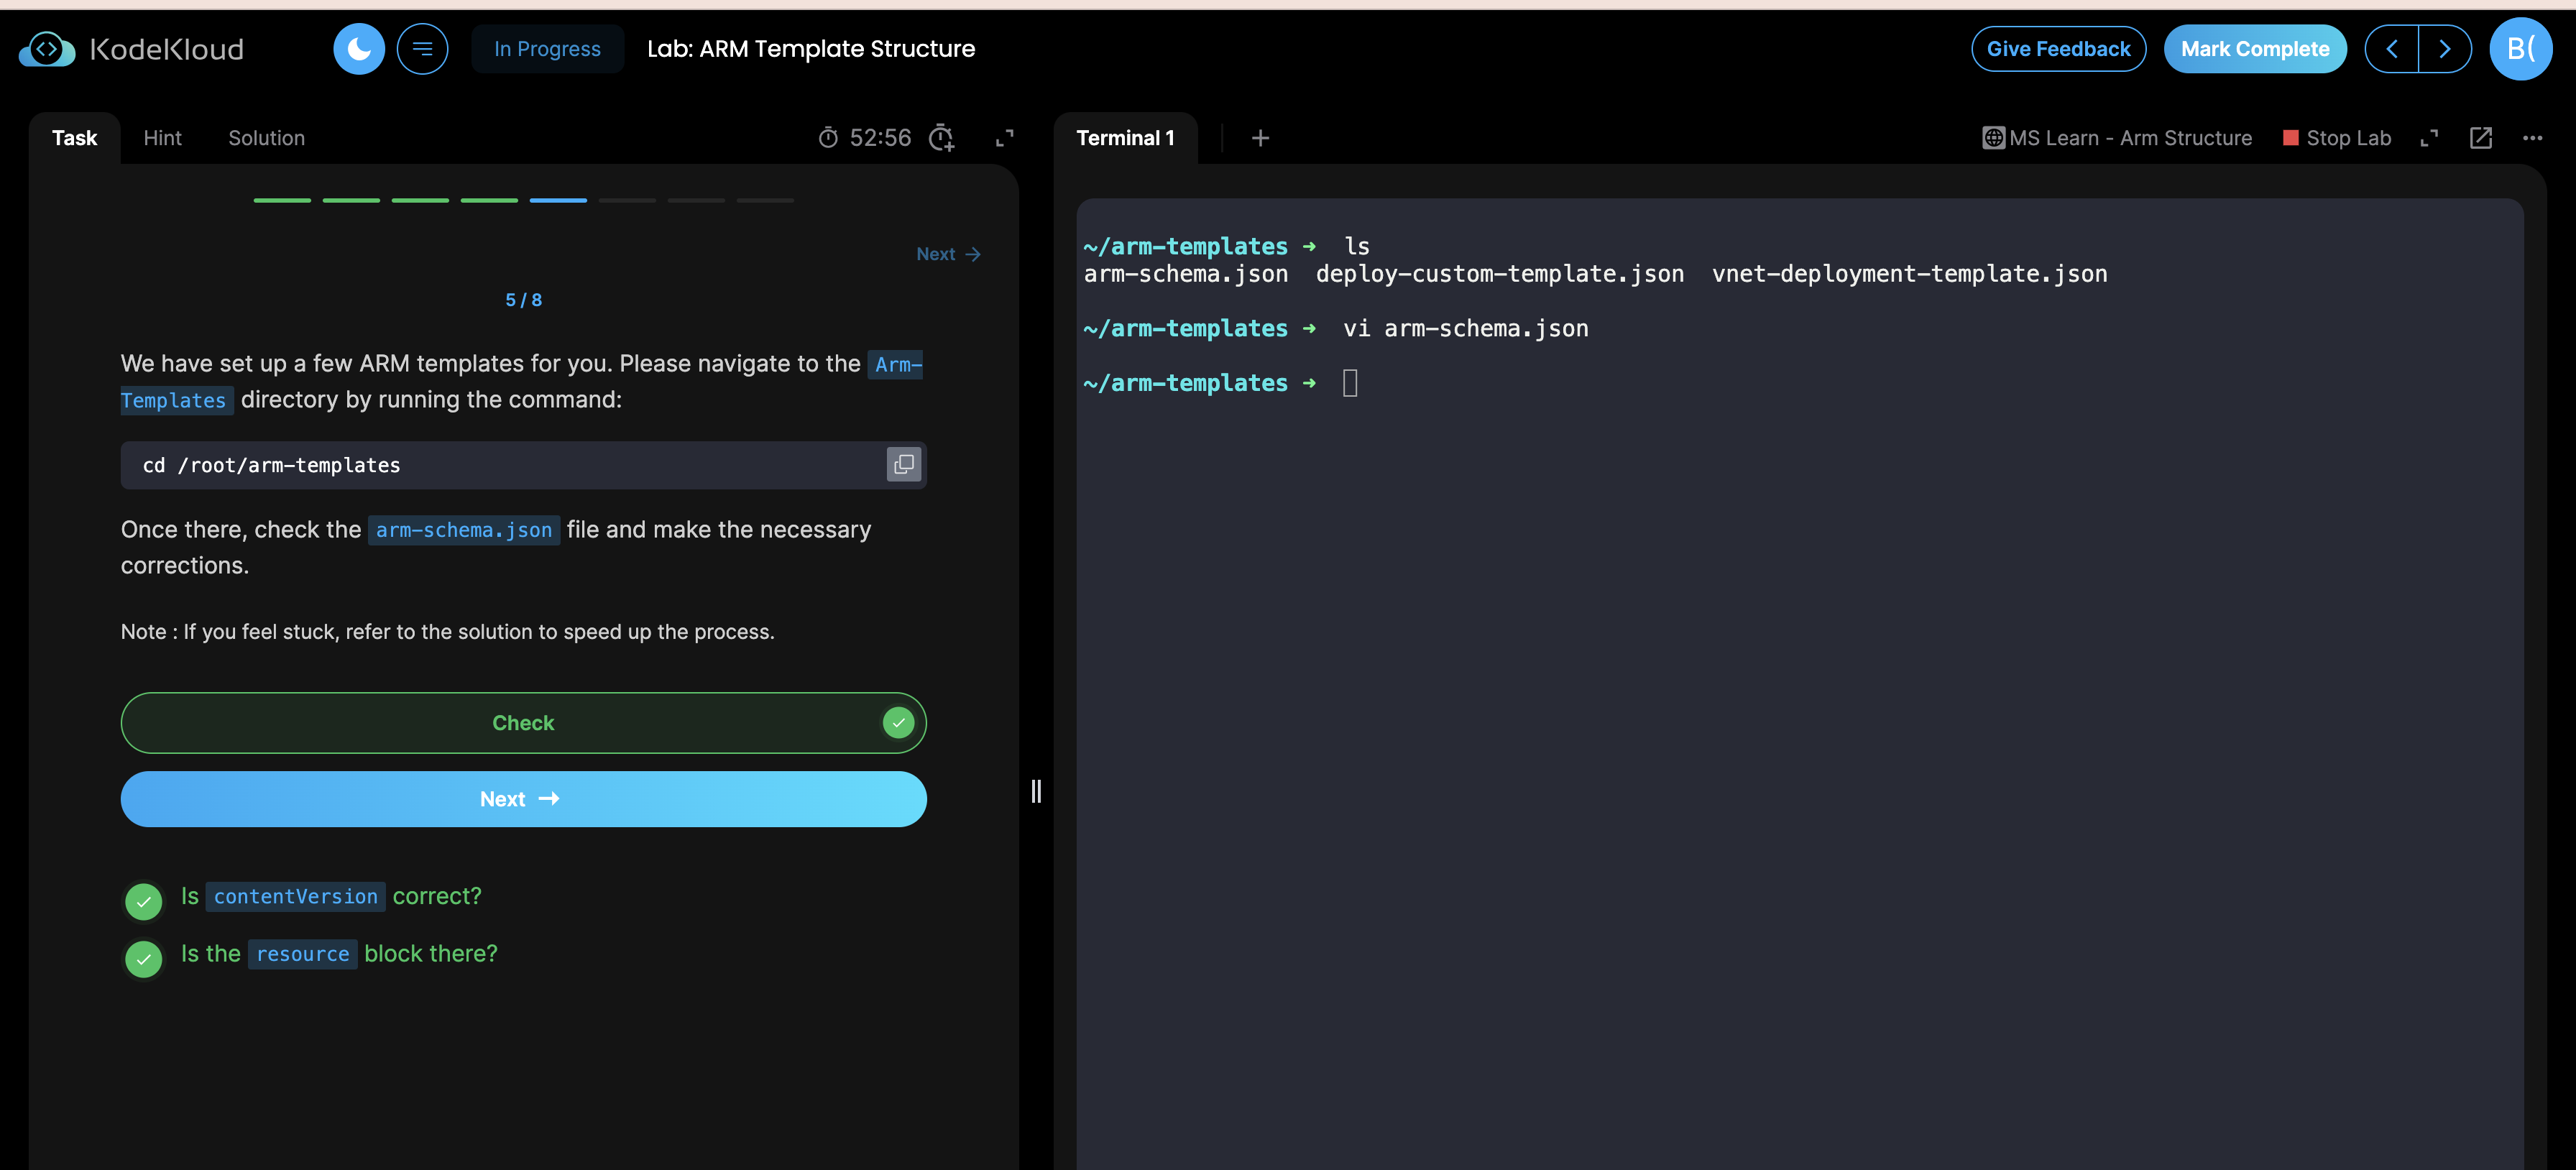Open terminal more options menu
Image resolution: width=2576 pixels, height=1170 pixels.
coord(2532,138)
